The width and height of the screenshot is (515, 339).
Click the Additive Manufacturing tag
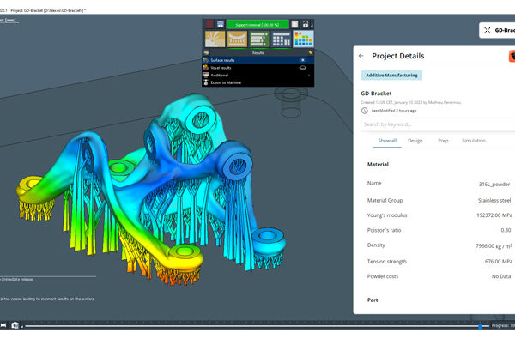click(391, 76)
